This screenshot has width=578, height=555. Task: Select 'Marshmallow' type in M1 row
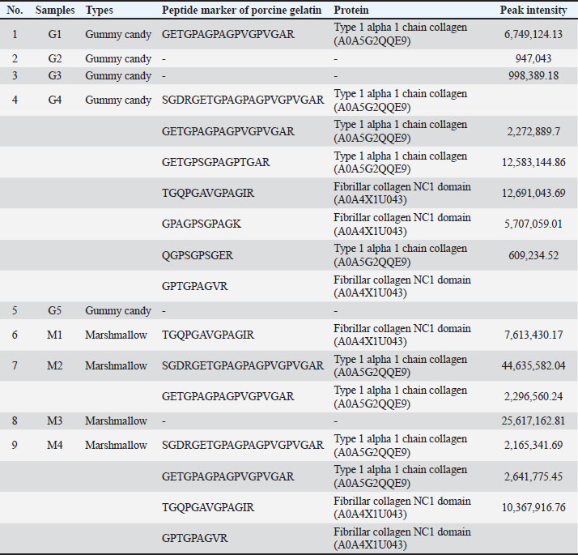tap(116, 335)
